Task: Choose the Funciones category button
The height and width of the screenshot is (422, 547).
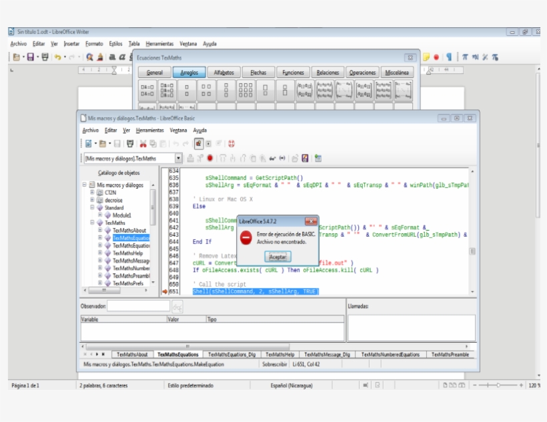Action: [x=293, y=73]
